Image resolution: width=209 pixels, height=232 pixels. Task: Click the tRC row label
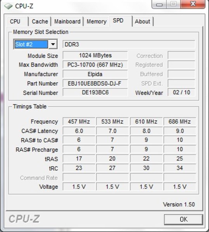[x=53, y=168]
